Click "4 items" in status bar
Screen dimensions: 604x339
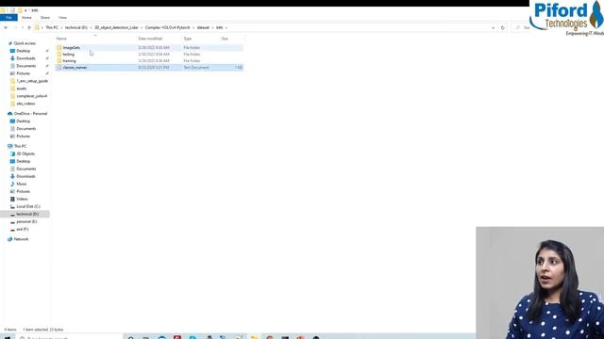point(10,330)
